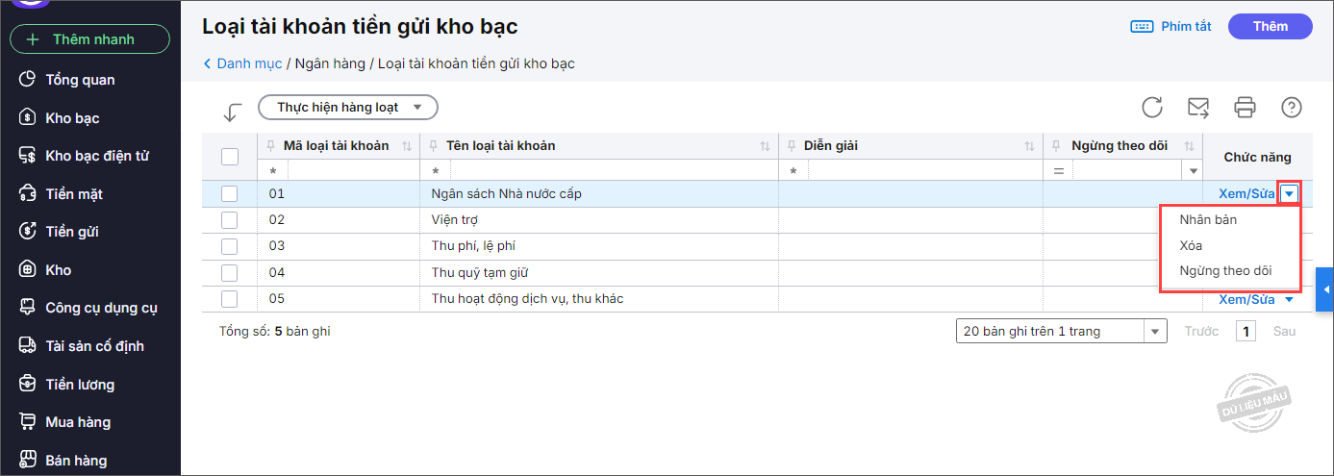Click the collapse arrow icon beside batch actions
The image size is (1334, 476).
pyautogui.click(x=232, y=113)
